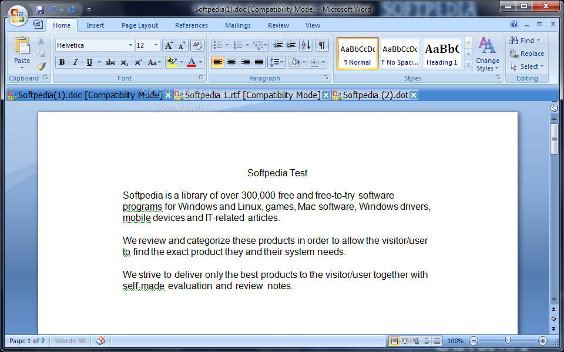The width and height of the screenshot is (564, 352).
Task: Open Paragraph dialog launcher
Action: click(x=326, y=78)
